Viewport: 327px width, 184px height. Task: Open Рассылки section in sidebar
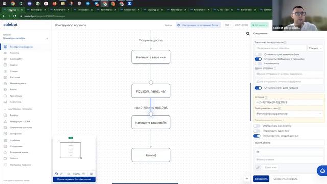pos(15,77)
